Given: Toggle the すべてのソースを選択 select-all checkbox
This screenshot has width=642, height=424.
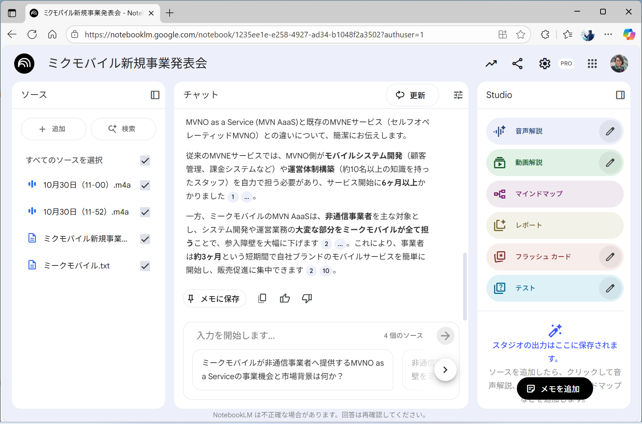Looking at the screenshot, I should (145, 160).
